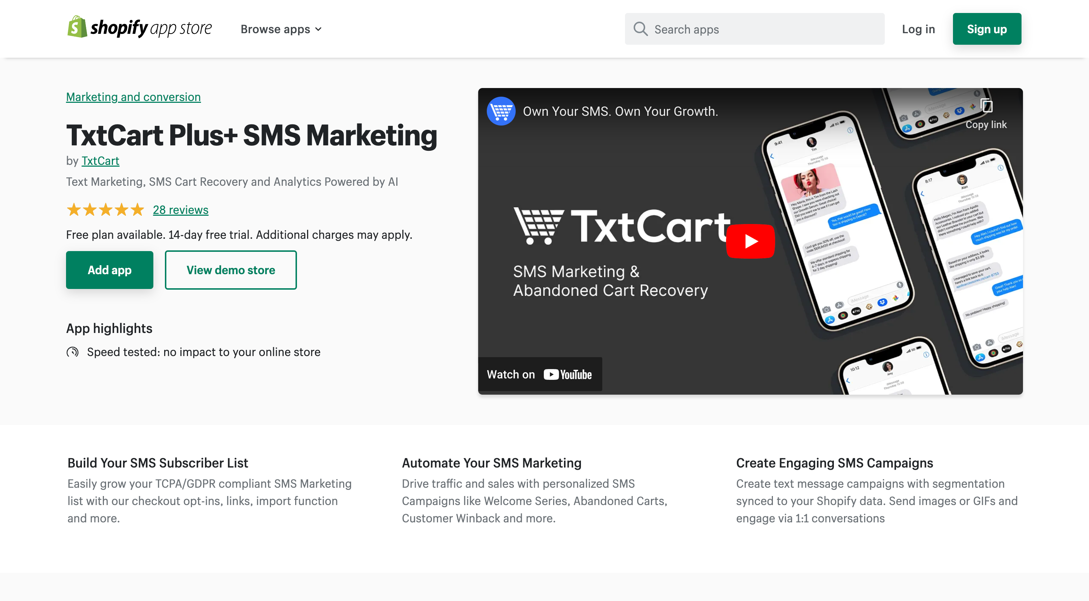
Task: Click the View demo store button
Action: point(230,269)
